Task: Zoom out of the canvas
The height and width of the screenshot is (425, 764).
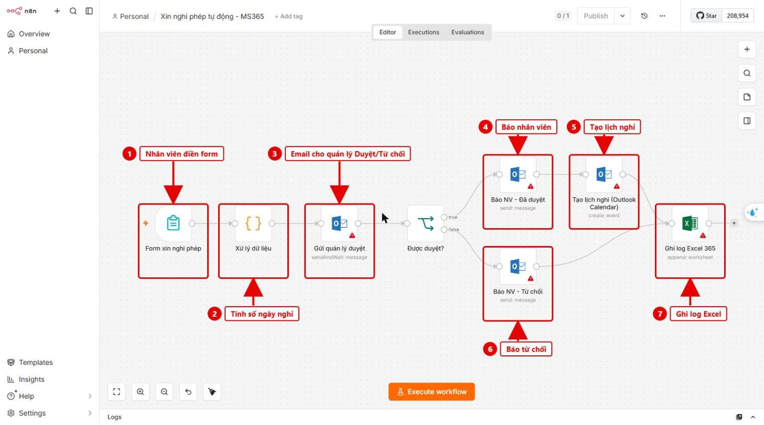Action: [x=165, y=392]
